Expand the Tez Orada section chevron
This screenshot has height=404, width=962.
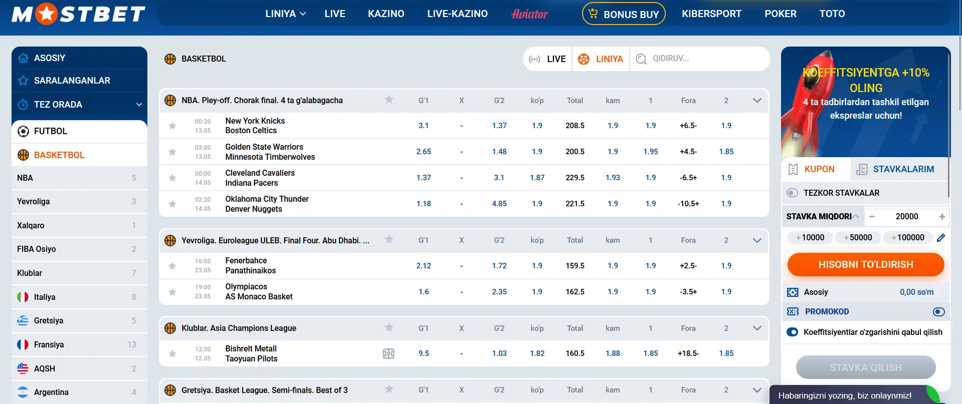tap(139, 105)
